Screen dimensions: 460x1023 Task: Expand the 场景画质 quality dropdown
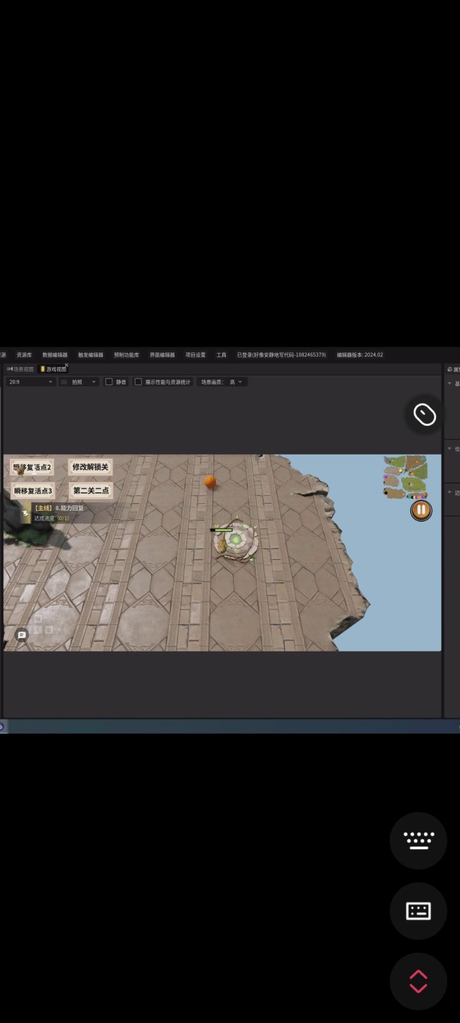coord(235,382)
